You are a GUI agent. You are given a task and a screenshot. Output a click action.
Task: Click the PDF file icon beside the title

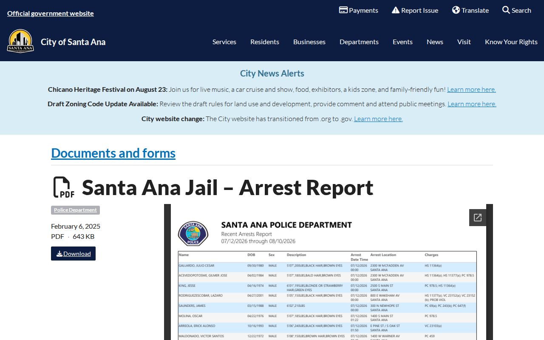click(64, 187)
